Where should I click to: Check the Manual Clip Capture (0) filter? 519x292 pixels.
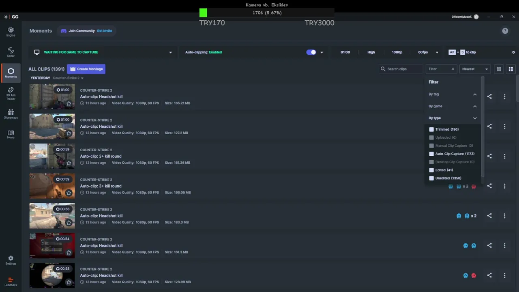pos(431,146)
